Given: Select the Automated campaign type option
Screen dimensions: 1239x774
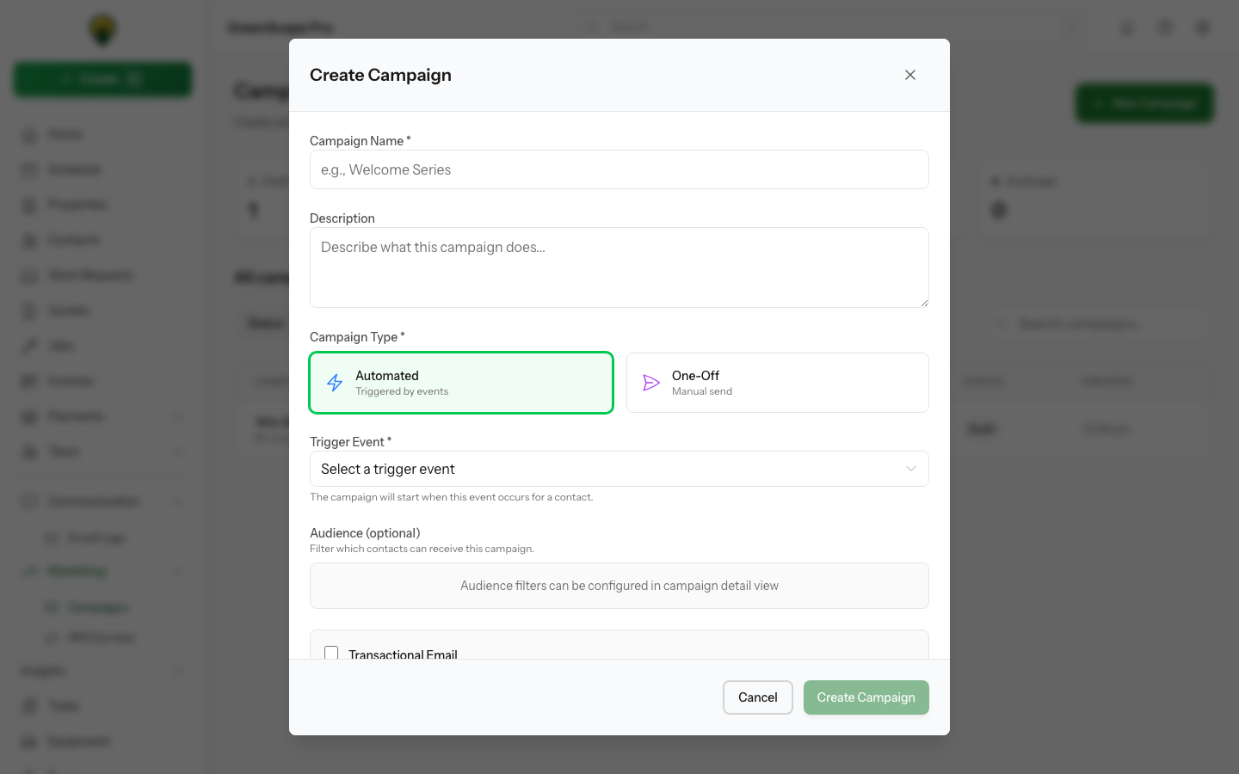Looking at the screenshot, I should (x=461, y=383).
